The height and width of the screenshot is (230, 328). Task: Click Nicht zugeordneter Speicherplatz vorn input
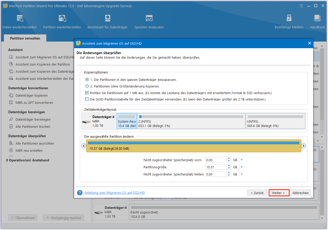click(x=216, y=160)
